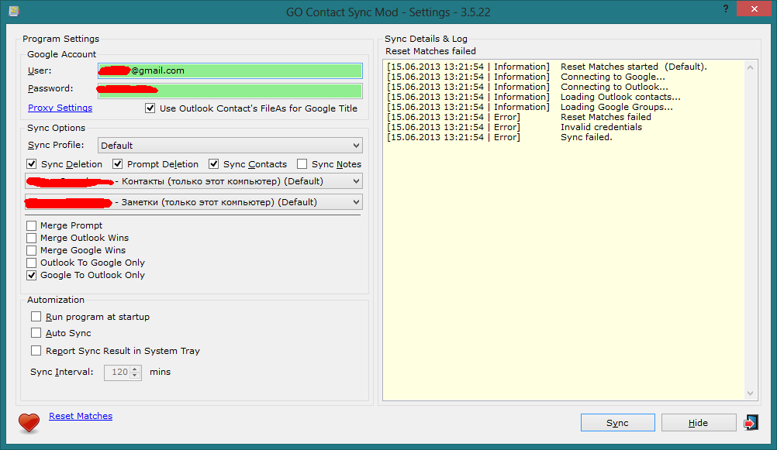The height and width of the screenshot is (450, 777).
Task: Click the red arrow exit icon
Action: (x=751, y=423)
